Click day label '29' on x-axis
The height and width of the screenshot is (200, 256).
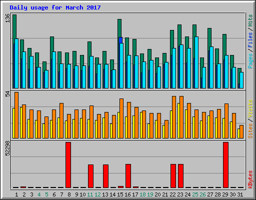point(225,194)
